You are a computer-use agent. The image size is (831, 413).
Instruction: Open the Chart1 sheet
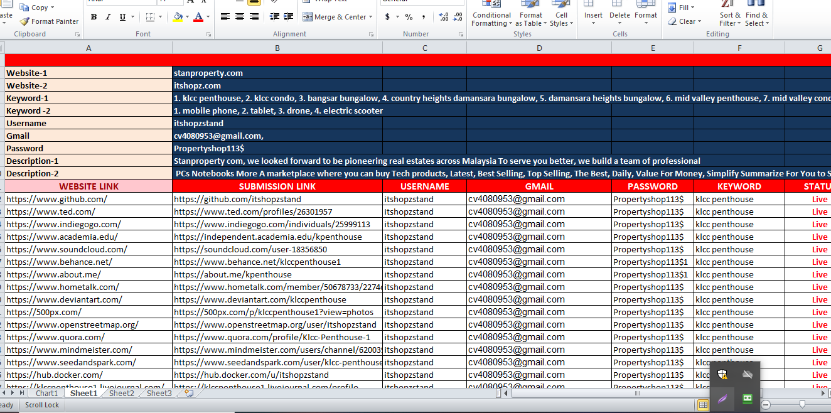point(47,393)
